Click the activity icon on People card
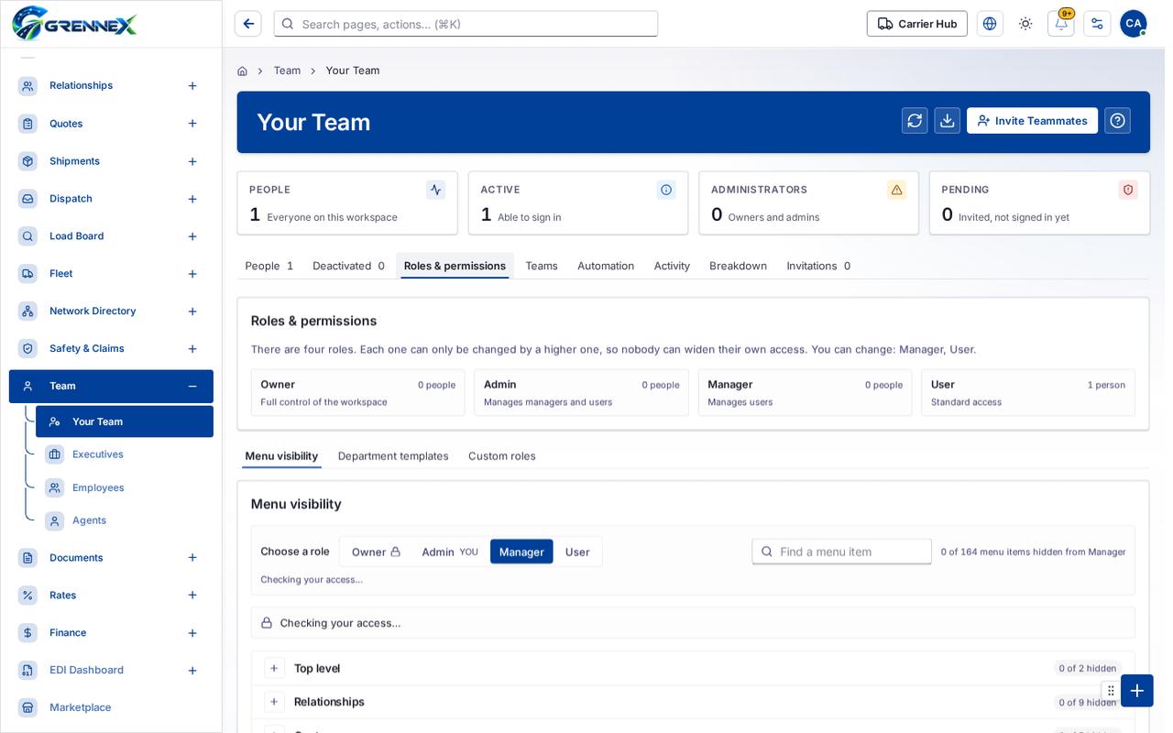The height and width of the screenshot is (733, 1173). click(435, 190)
